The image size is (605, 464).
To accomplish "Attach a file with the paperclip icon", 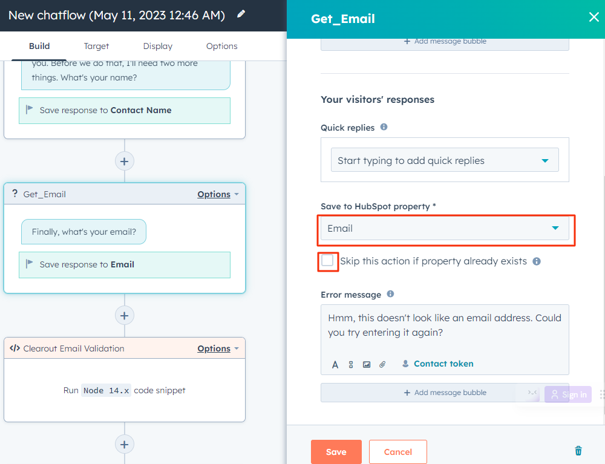I will (382, 364).
